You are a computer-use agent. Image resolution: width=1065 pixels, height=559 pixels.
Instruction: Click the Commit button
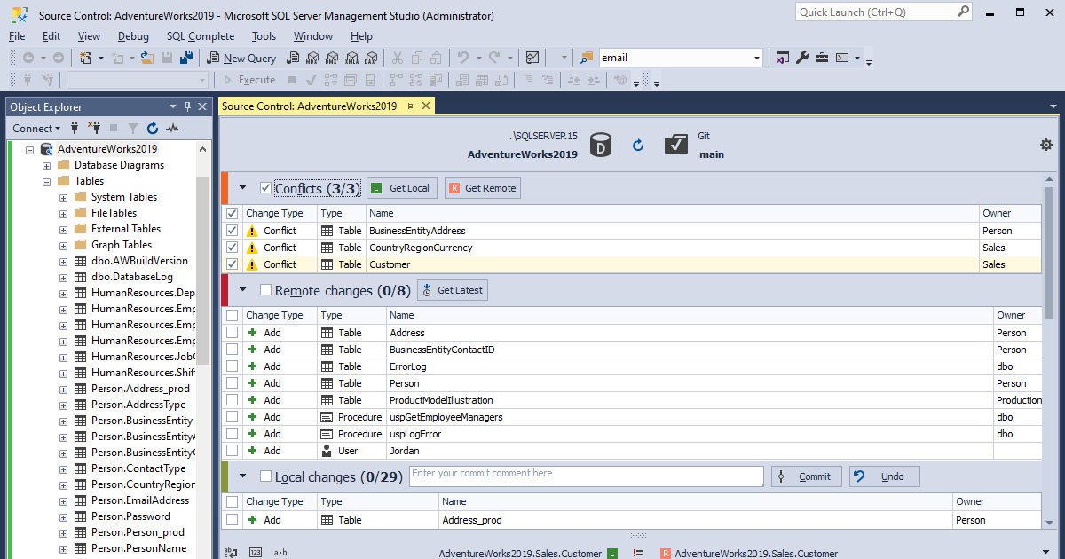tap(806, 476)
